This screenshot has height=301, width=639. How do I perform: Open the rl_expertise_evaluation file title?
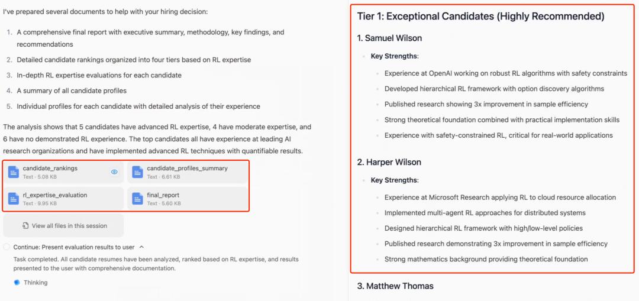click(55, 195)
